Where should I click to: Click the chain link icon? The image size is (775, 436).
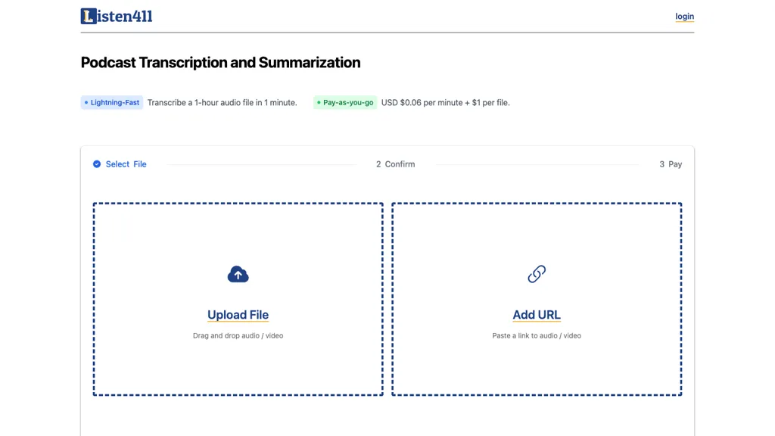coord(537,274)
